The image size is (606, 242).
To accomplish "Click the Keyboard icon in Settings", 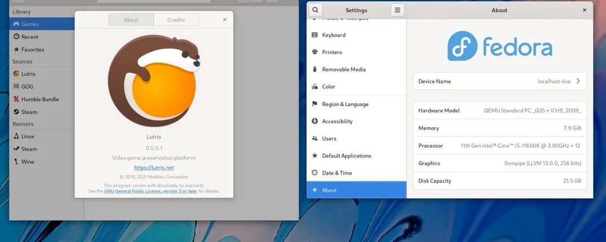I will tap(314, 35).
